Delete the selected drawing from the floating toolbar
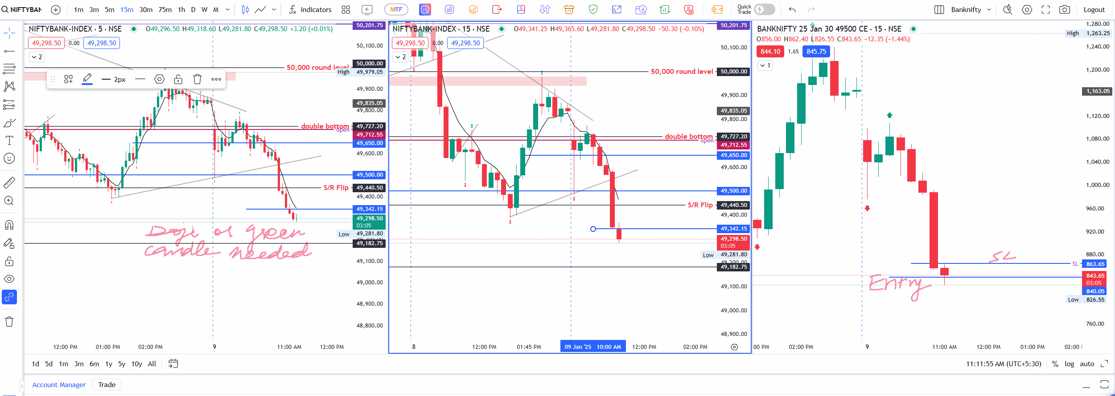The image size is (1115, 396). [x=197, y=80]
